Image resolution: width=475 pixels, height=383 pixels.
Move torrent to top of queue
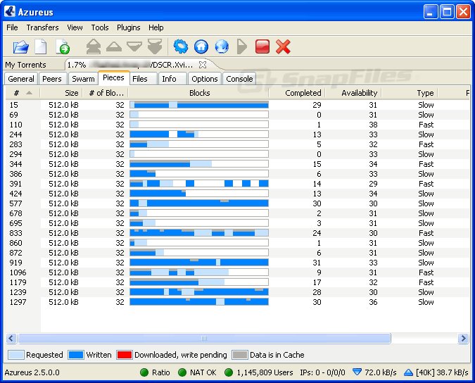[x=94, y=46]
